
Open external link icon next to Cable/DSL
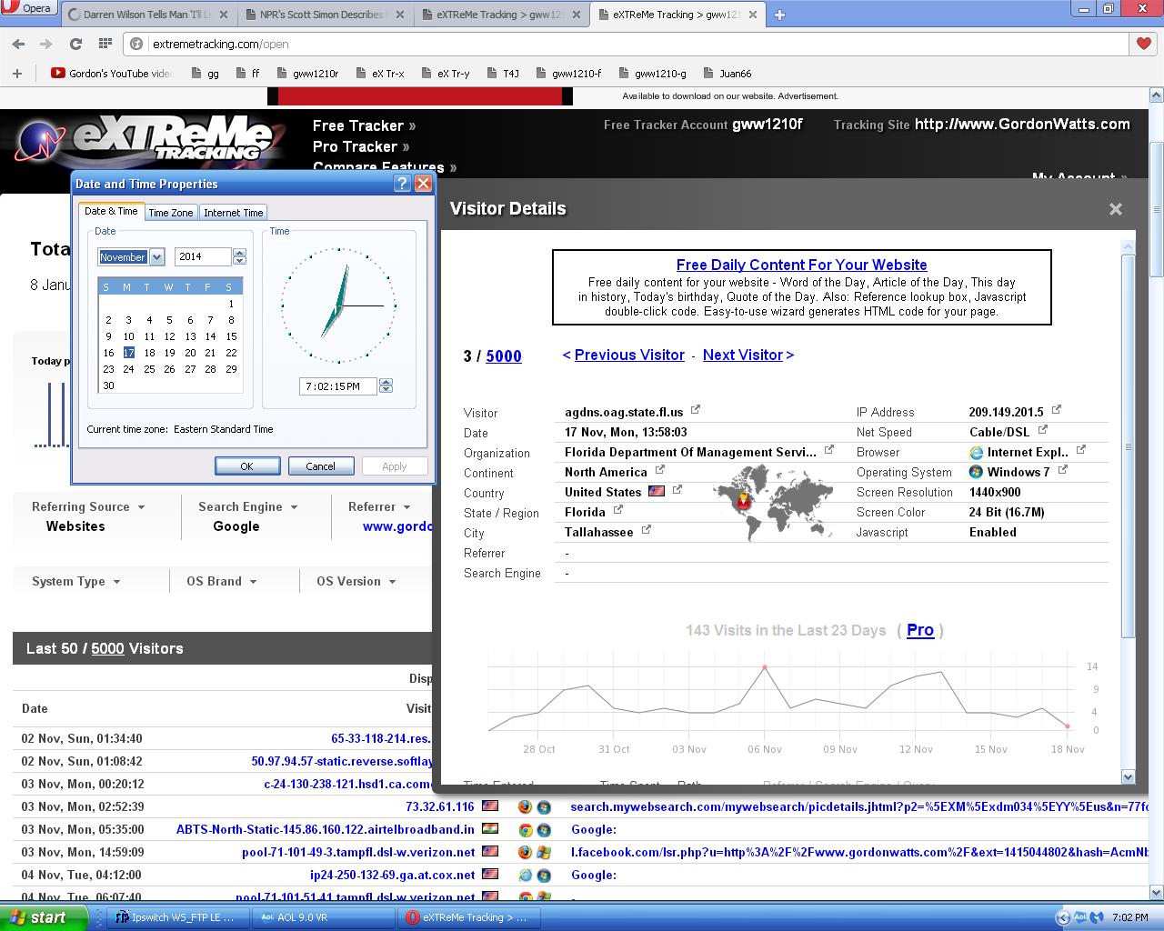tap(1043, 430)
